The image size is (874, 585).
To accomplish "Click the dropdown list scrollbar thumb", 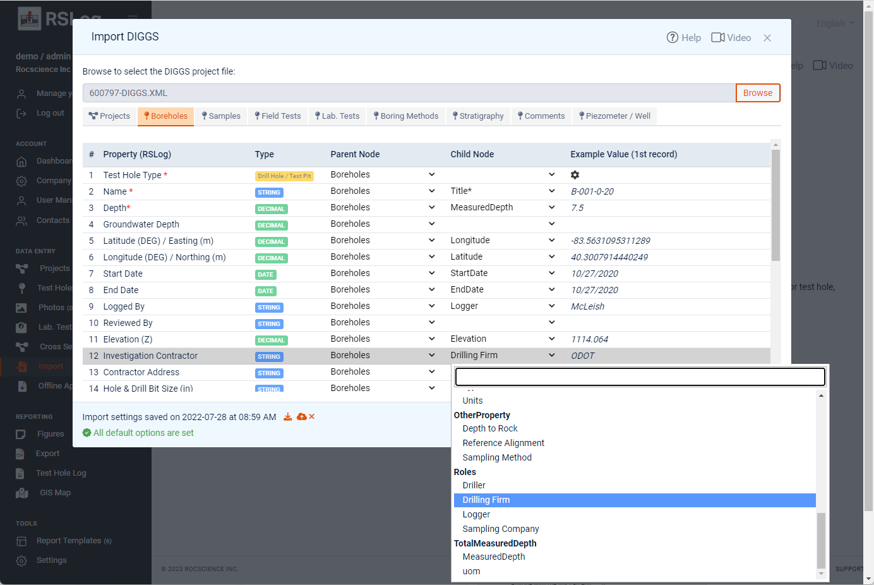I will [821, 541].
